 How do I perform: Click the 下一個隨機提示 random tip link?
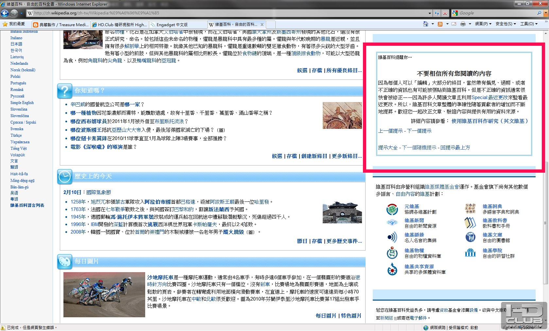click(419, 148)
